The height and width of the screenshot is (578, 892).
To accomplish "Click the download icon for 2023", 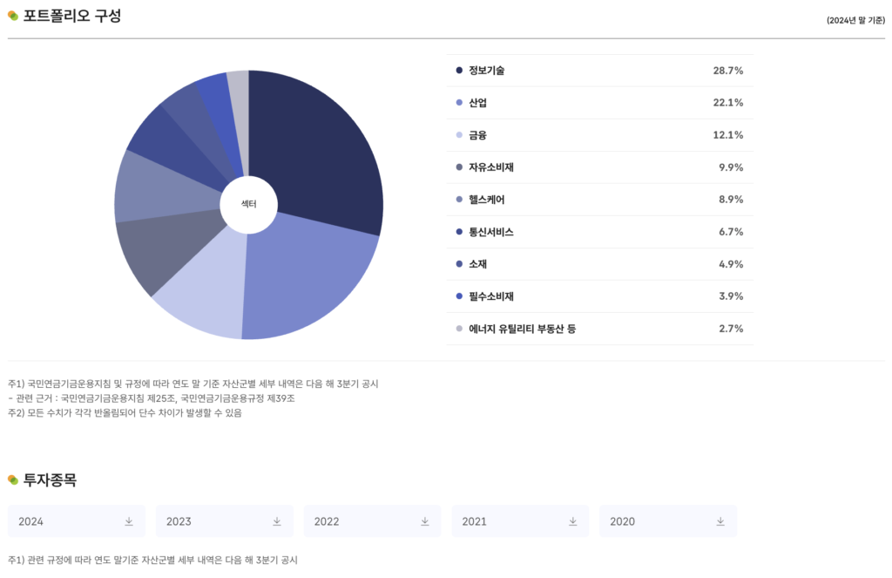I will click(x=277, y=521).
